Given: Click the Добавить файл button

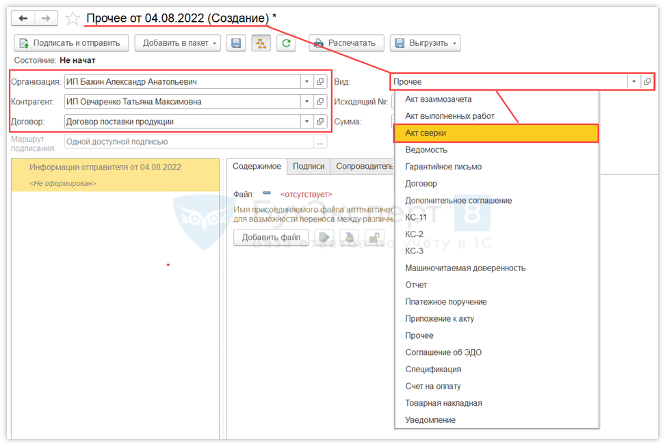Looking at the screenshot, I should click(271, 238).
